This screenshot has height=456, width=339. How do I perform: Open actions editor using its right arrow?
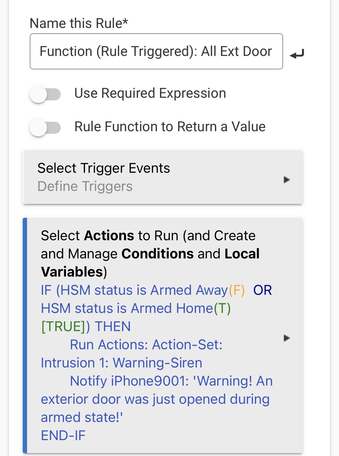pos(286,338)
